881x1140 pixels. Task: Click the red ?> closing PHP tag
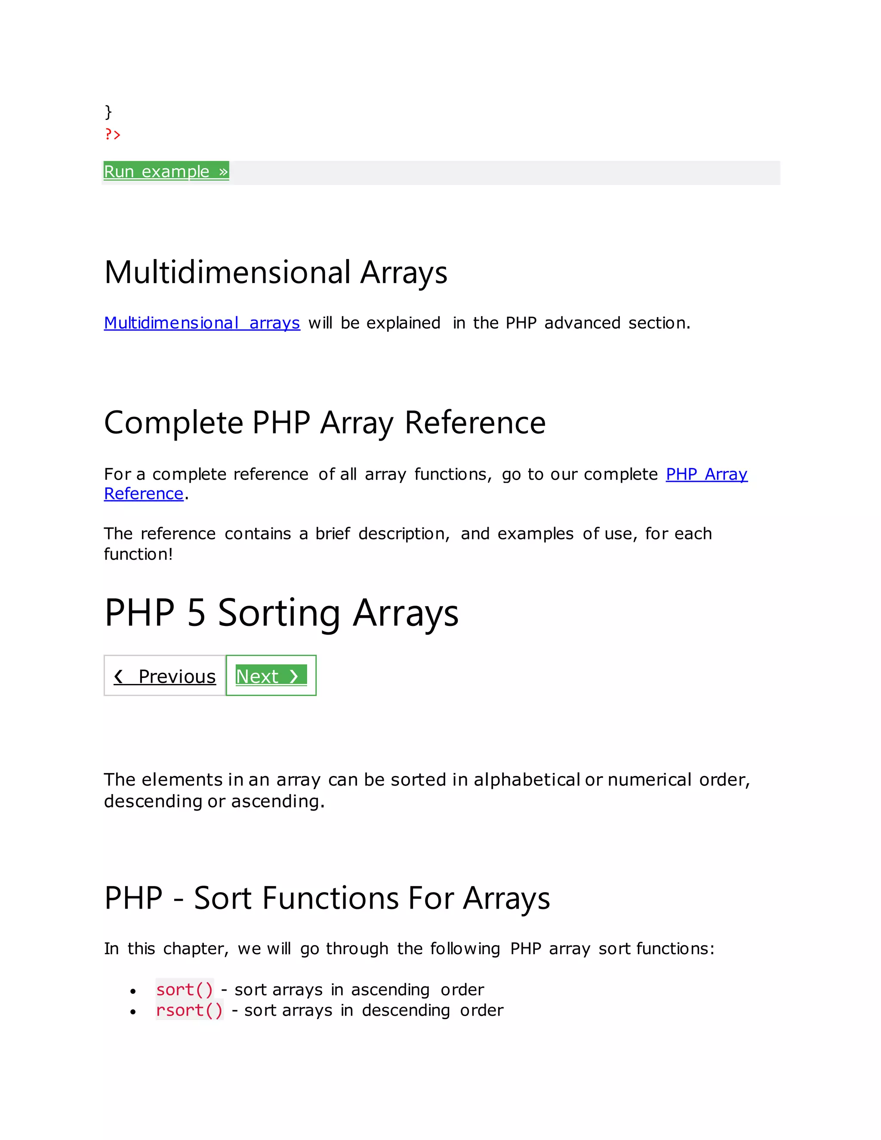(112, 135)
